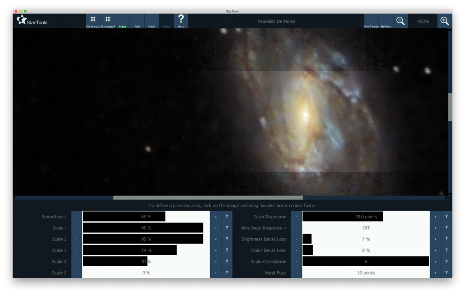Adjust Brightness Detail Loss 7 % slider
465x295 pixels.
pos(365,239)
